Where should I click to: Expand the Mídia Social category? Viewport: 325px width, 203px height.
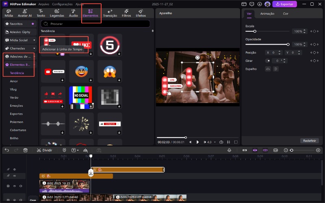19,40
